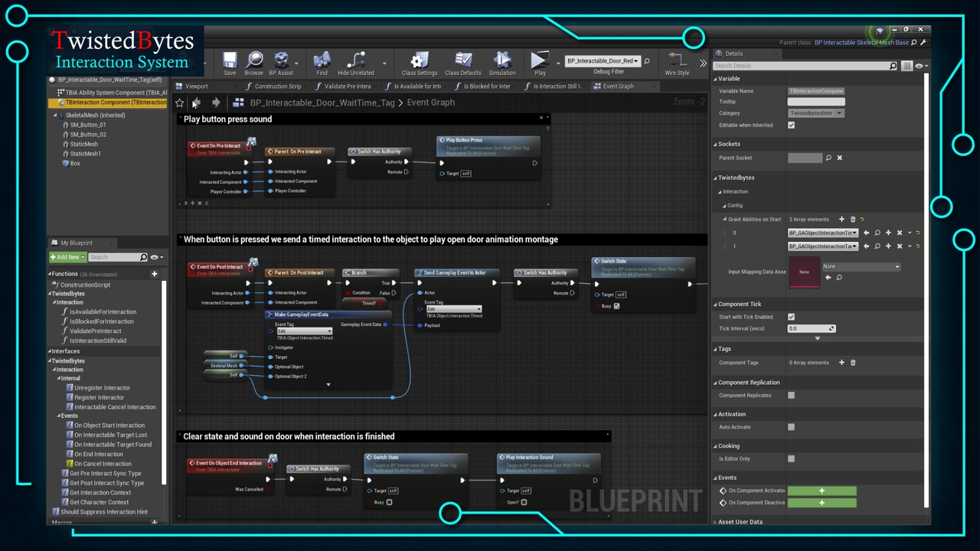Add the On Component Activated event
980x551 pixels.
[x=822, y=491]
